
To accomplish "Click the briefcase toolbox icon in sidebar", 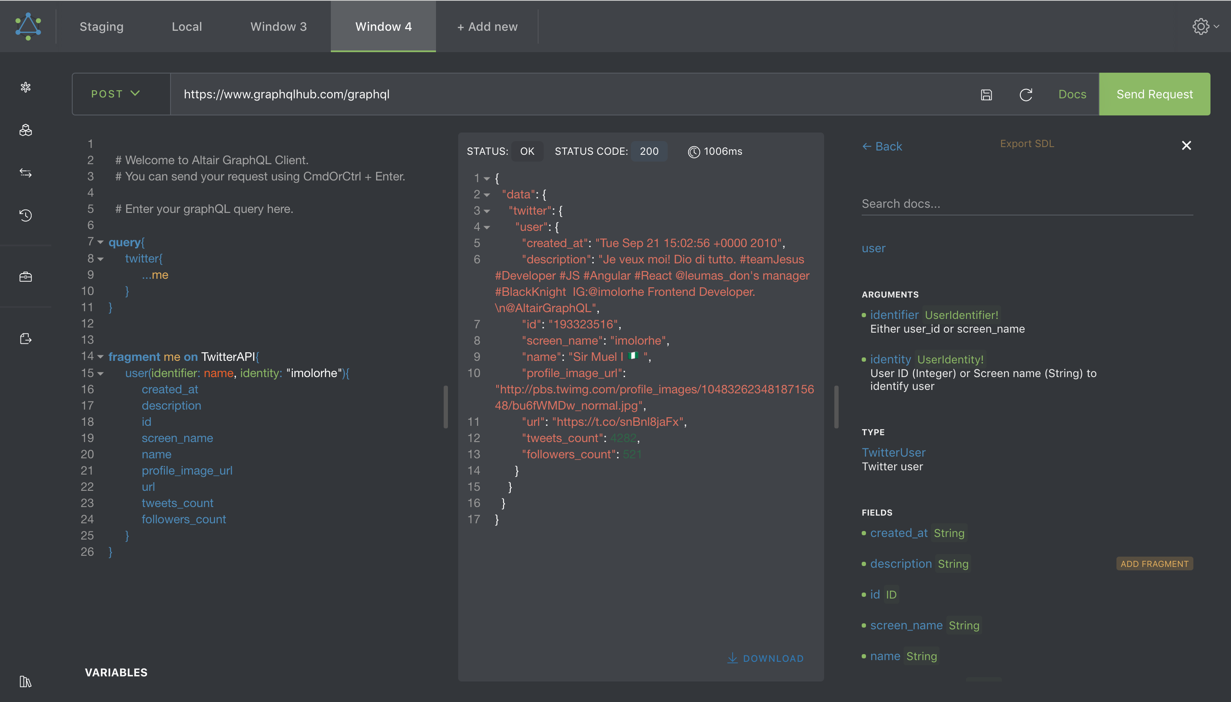I will (26, 277).
